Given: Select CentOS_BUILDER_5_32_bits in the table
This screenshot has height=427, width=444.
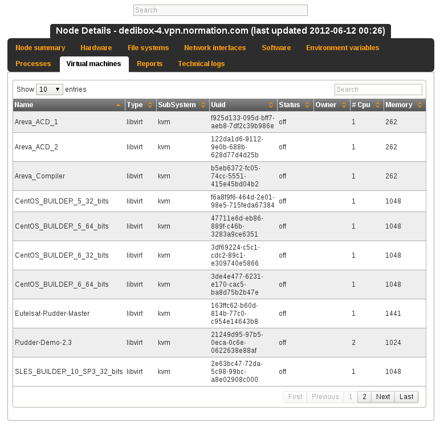Looking at the screenshot, I should pyautogui.click(x=62, y=201).
